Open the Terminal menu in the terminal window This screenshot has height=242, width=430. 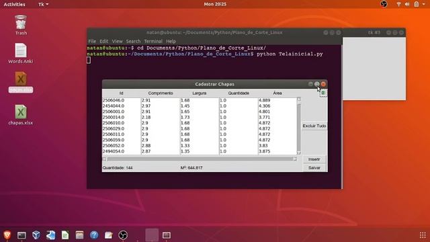click(153, 42)
